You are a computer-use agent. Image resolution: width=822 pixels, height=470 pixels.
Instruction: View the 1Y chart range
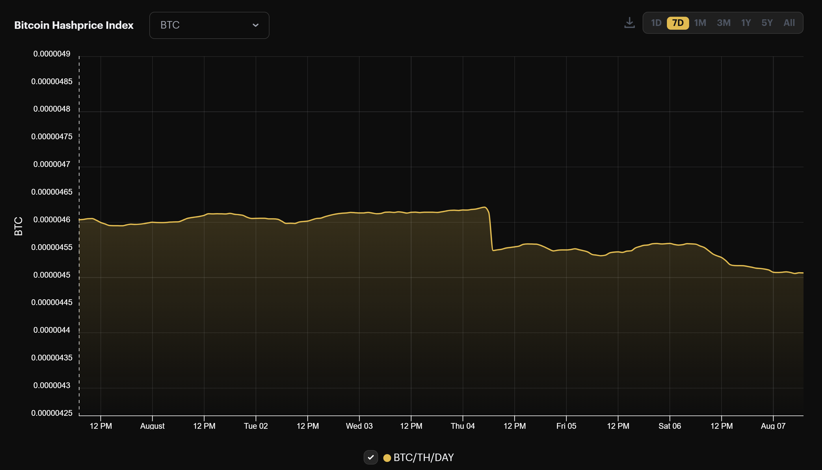(x=746, y=22)
